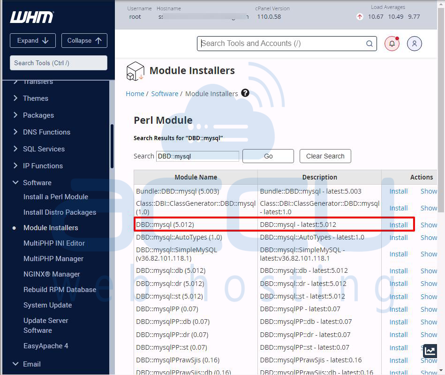Viewport: 445px width, 375px height.
Task: Expand the IP Functions section
Action: [43, 165]
